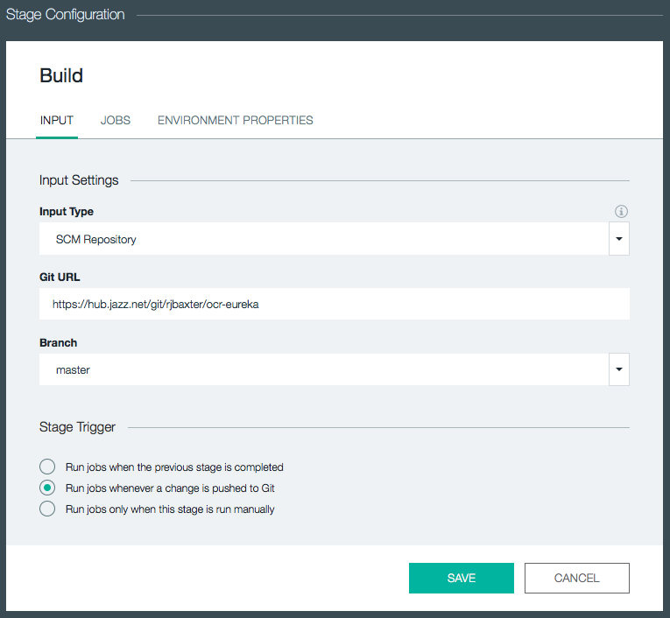Image resolution: width=670 pixels, height=618 pixels.
Task: Open the ENVIRONMENT PROPERTIES tab
Action: [235, 121]
